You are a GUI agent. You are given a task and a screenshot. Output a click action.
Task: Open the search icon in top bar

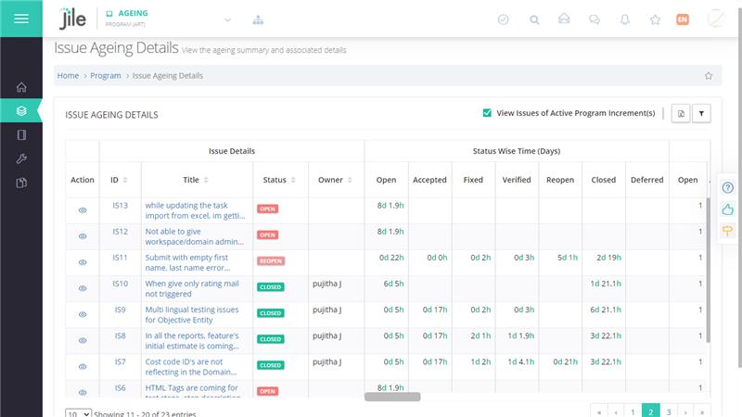533,19
